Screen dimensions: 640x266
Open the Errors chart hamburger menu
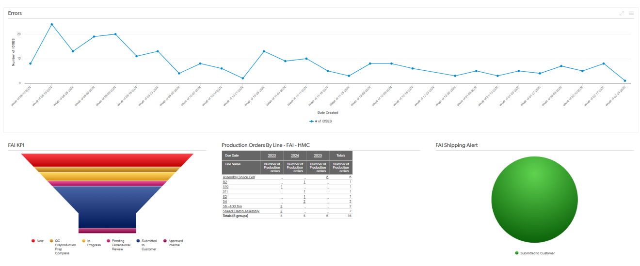(631, 13)
